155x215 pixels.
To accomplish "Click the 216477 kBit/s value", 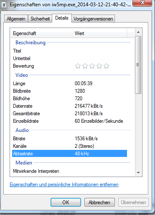I will [x=89, y=106].
